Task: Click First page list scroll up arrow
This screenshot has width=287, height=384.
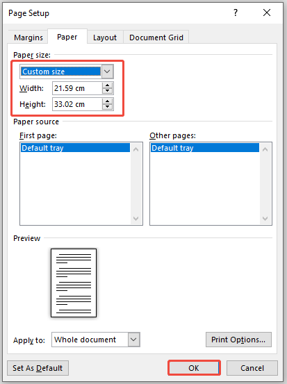Action: 136,149
